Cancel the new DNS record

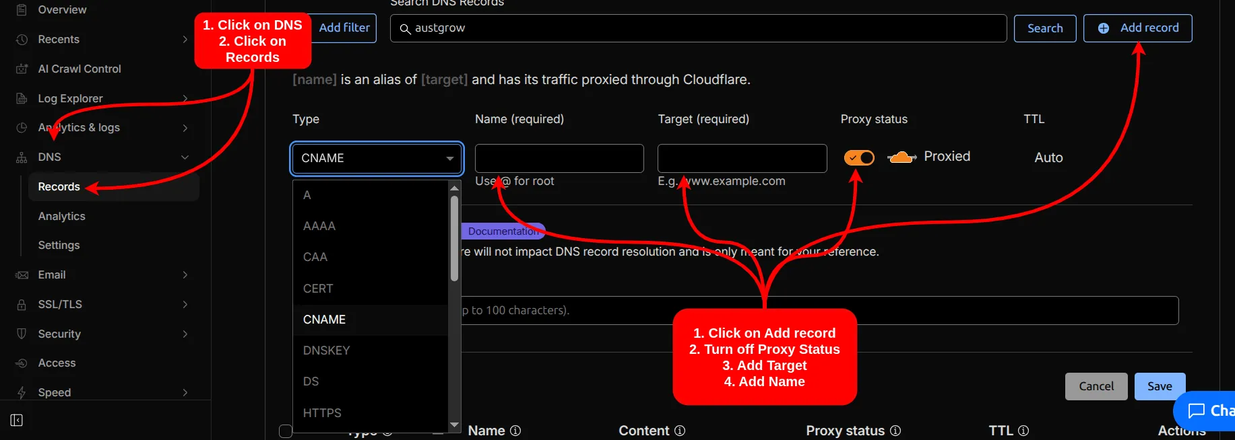tap(1096, 386)
